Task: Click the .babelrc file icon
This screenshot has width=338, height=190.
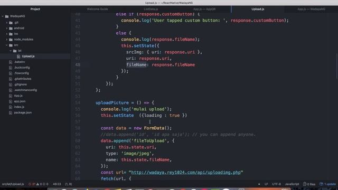Action: click(11, 62)
